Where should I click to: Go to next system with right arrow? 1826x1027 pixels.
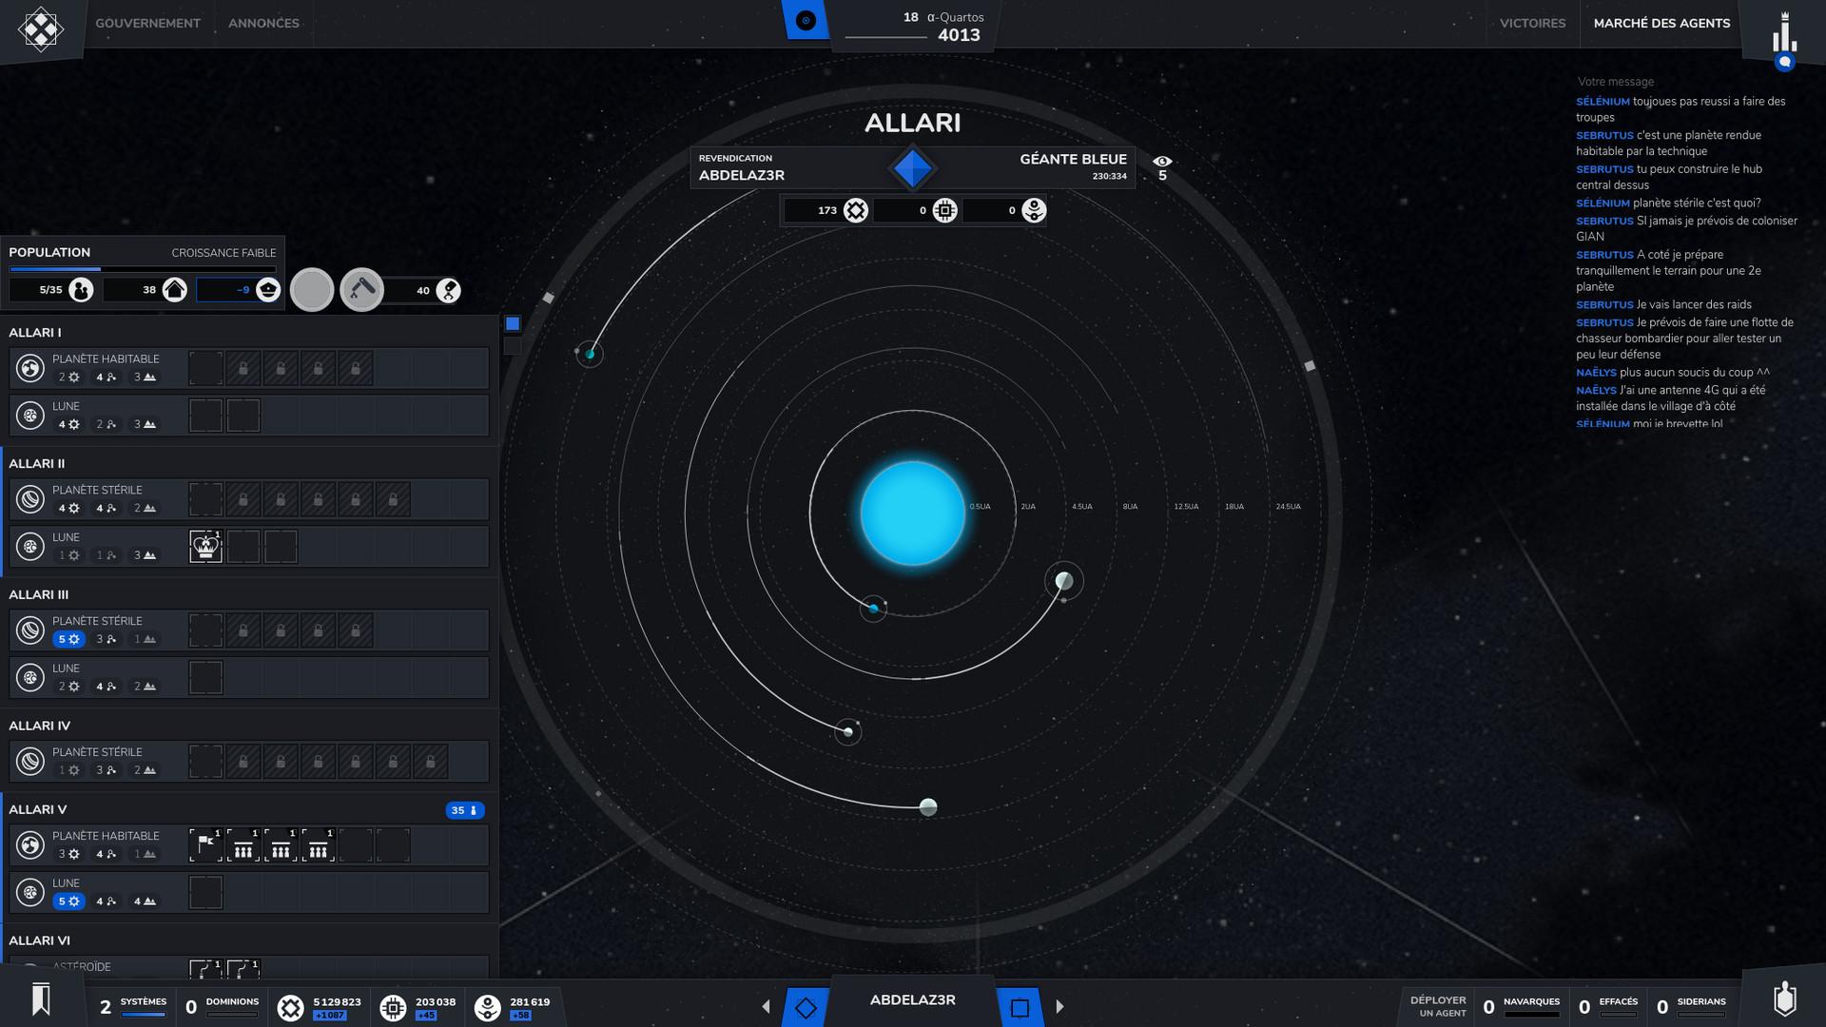1059,1006
